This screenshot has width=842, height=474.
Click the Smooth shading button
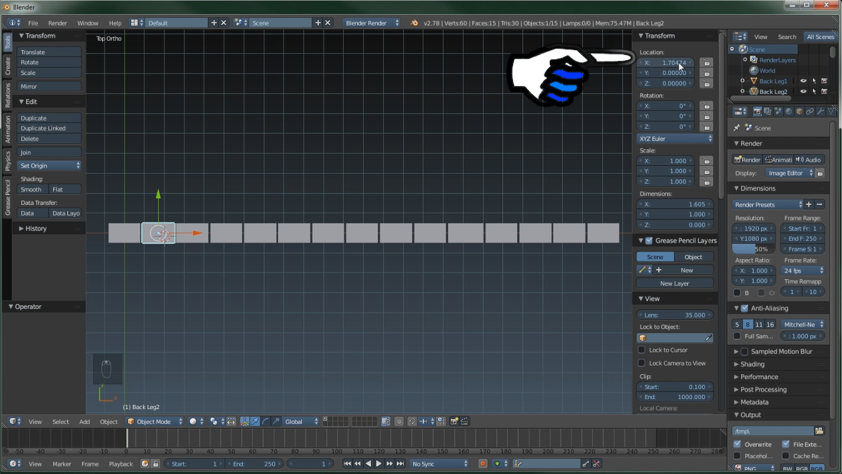[x=32, y=189]
